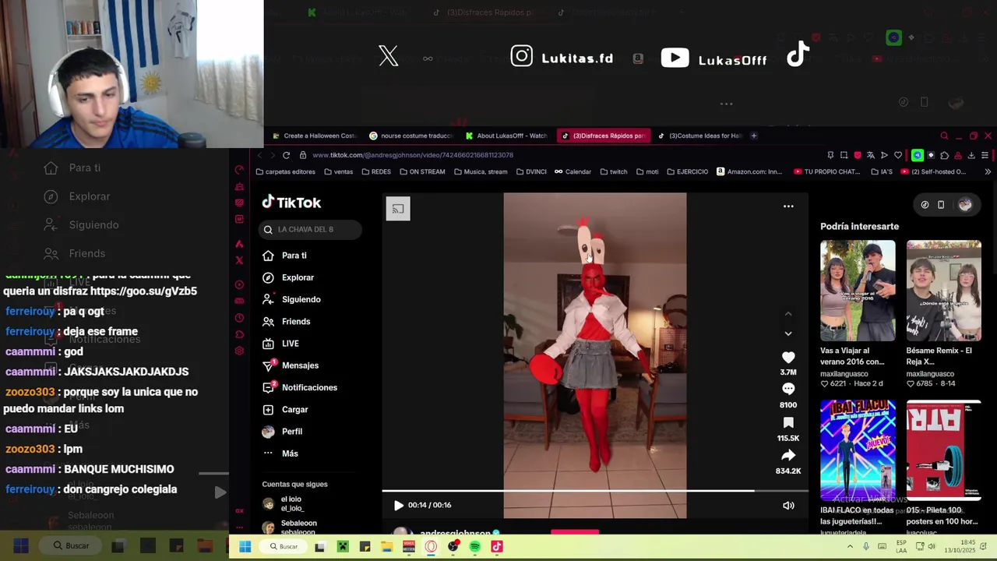Switch to 'Costume Ideas for Halloween' tab
This screenshot has width=997, height=561.
[x=699, y=136]
